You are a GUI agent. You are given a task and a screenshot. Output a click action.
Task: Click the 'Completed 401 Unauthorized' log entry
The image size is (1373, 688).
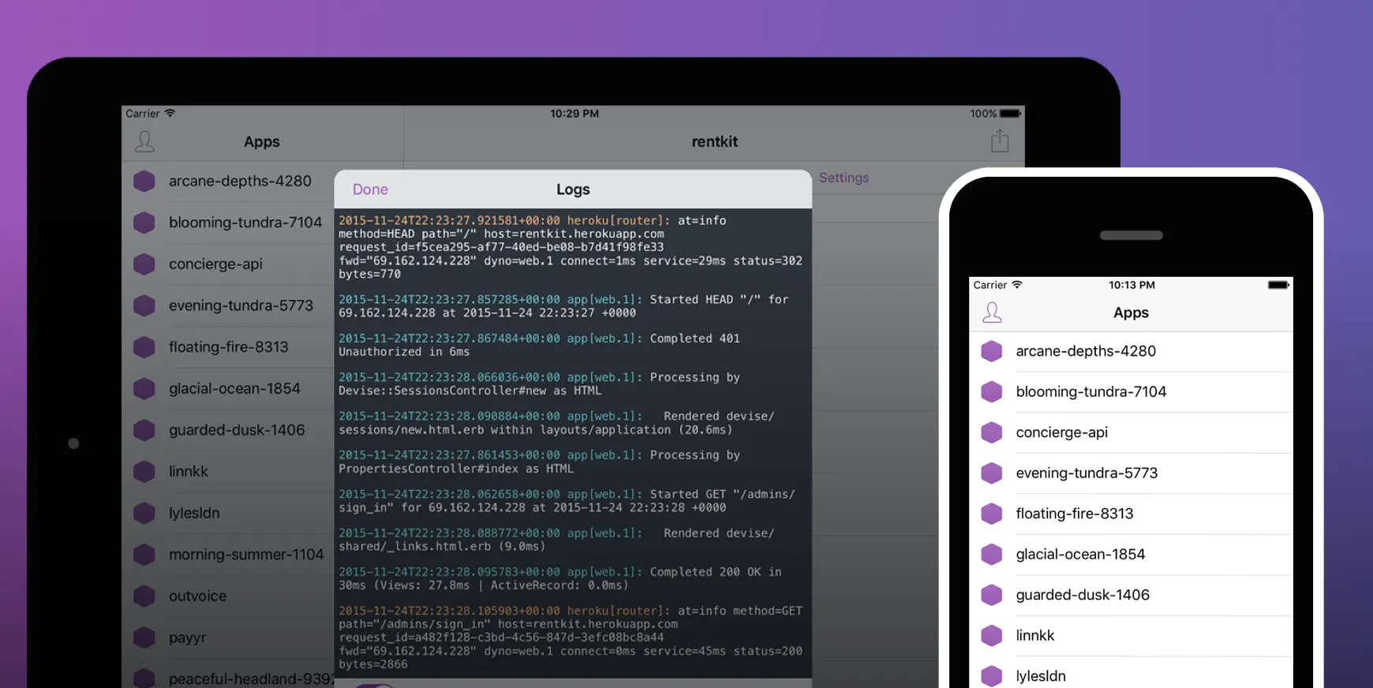click(x=540, y=345)
